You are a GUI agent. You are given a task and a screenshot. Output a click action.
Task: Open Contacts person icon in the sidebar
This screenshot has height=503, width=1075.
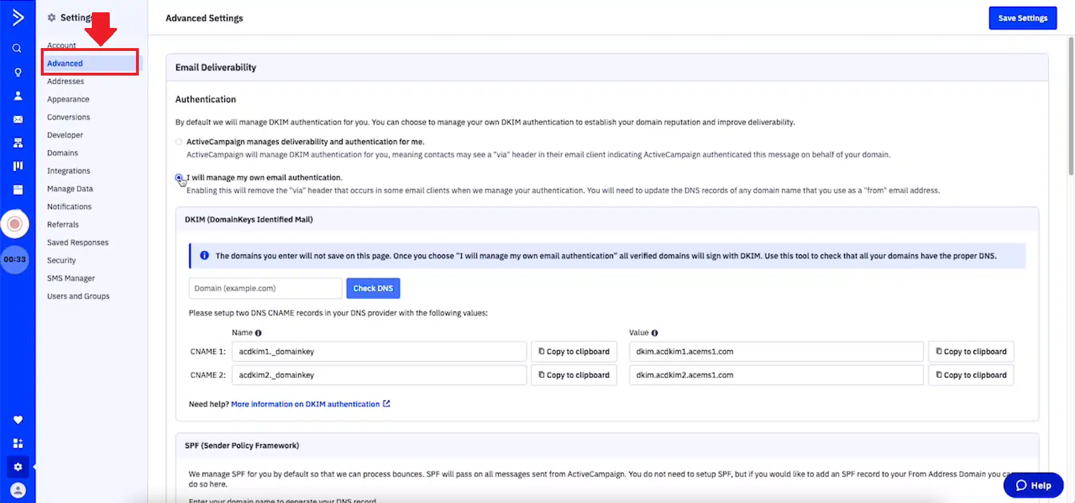(x=18, y=96)
